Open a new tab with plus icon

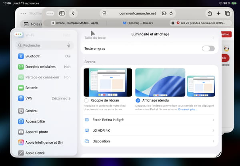[x=218, y=13]
